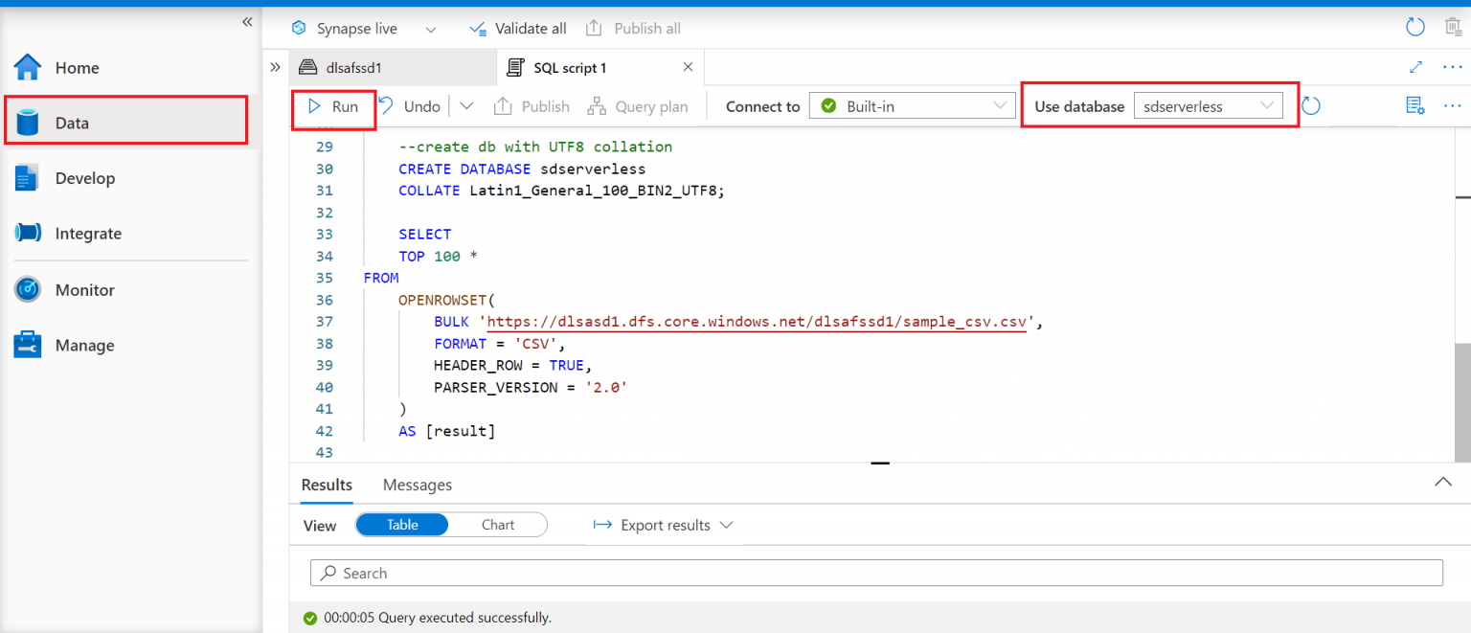
Task: Open the Query plan
Action: tap(638, 106)
